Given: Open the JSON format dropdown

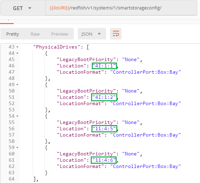Looking at the screenshot, I should (92, 34).
